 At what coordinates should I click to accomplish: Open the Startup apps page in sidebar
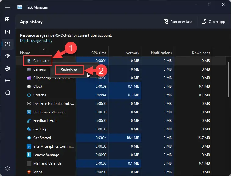[x=8, y=56]
